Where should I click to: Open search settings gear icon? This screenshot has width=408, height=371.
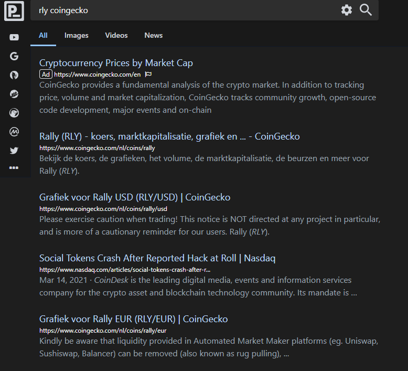pyautogui.click(x=347, y=10)
